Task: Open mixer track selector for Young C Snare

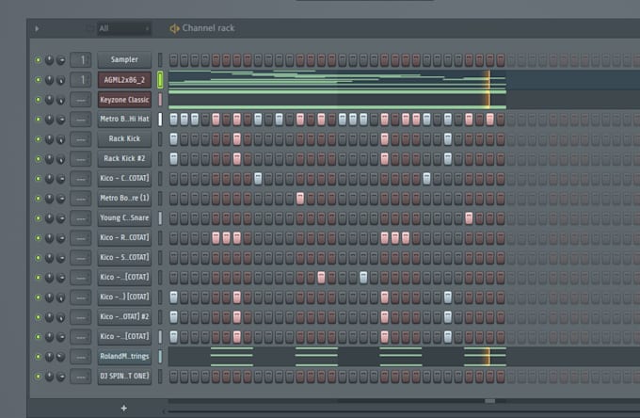Action: (x=81, y=218)
